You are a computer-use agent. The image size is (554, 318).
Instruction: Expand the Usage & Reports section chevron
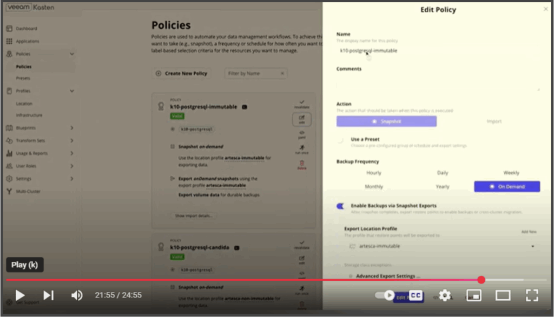pos(72,153)
